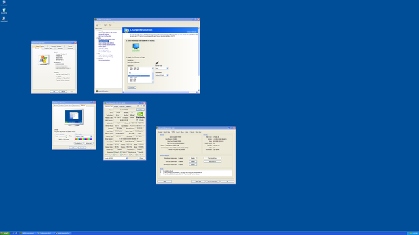419x235 pixels.
Task: Click the Lookup button in GPU-Z
Action: [140, 110]
